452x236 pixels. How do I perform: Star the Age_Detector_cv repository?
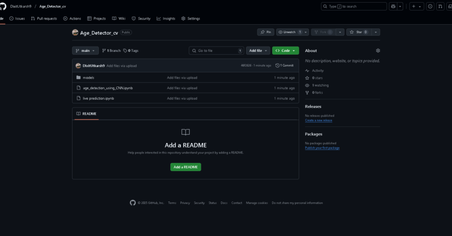pyautogui.click(x=358, y=32)
